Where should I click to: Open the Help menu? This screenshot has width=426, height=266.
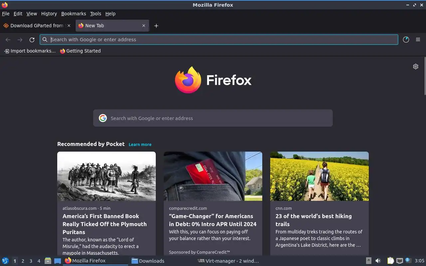(x=110, y=14)
